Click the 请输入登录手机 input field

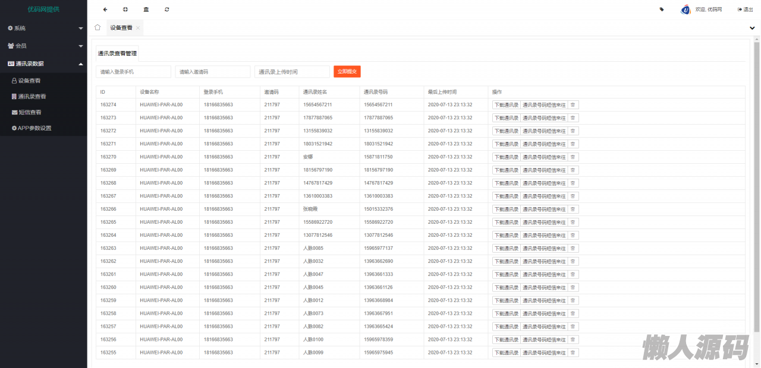click(133, 72)
